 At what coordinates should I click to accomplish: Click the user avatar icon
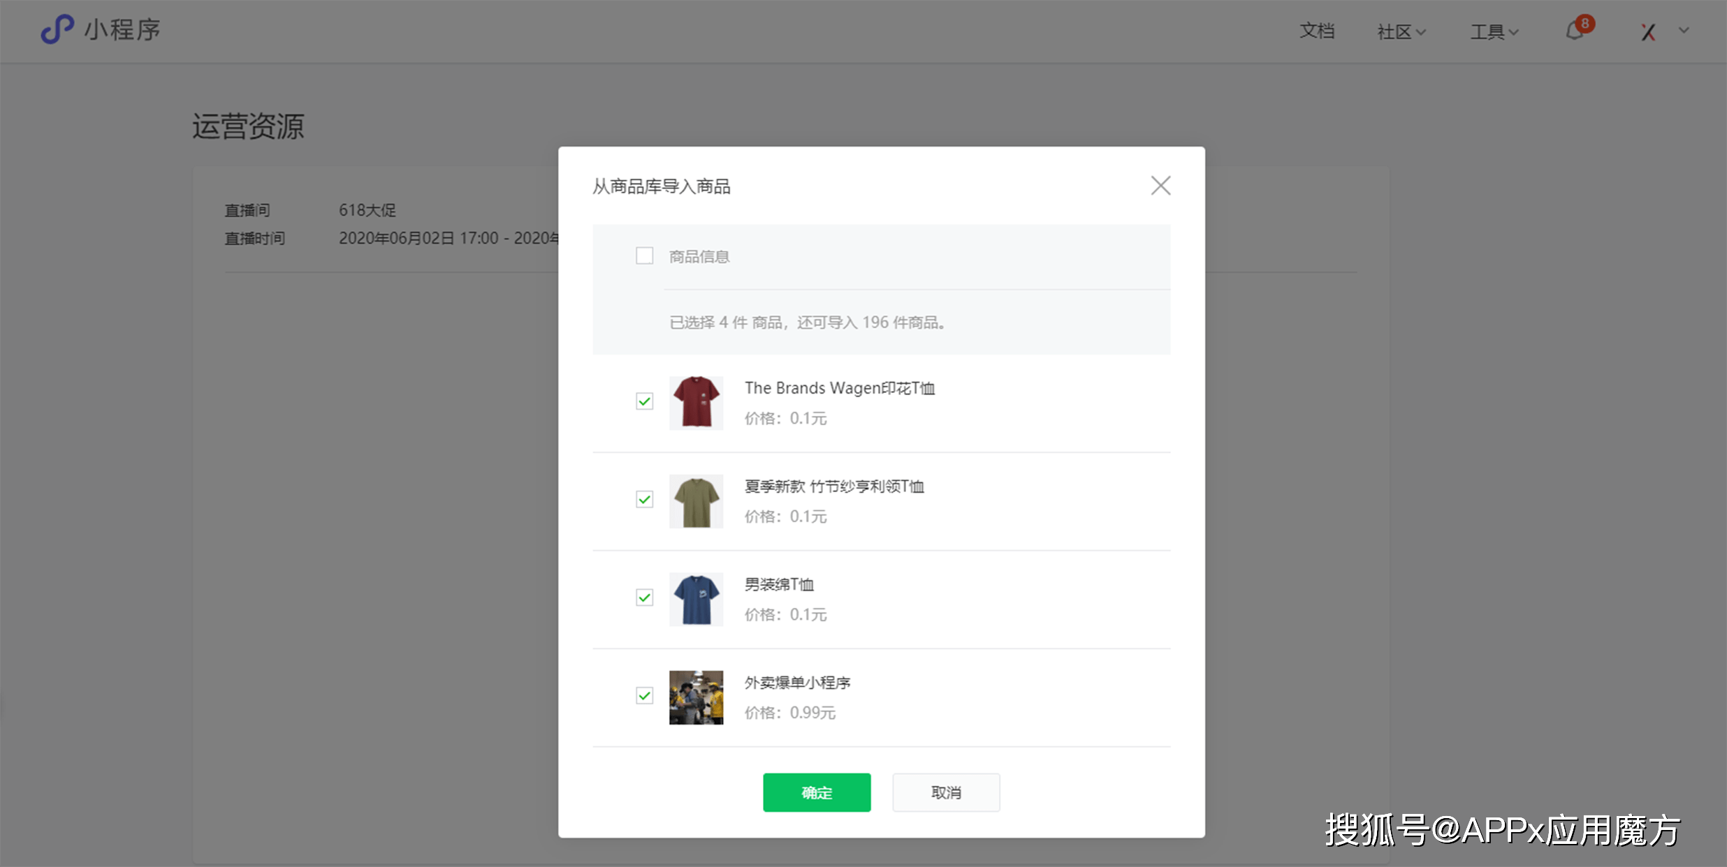(x=1649, y=31)
